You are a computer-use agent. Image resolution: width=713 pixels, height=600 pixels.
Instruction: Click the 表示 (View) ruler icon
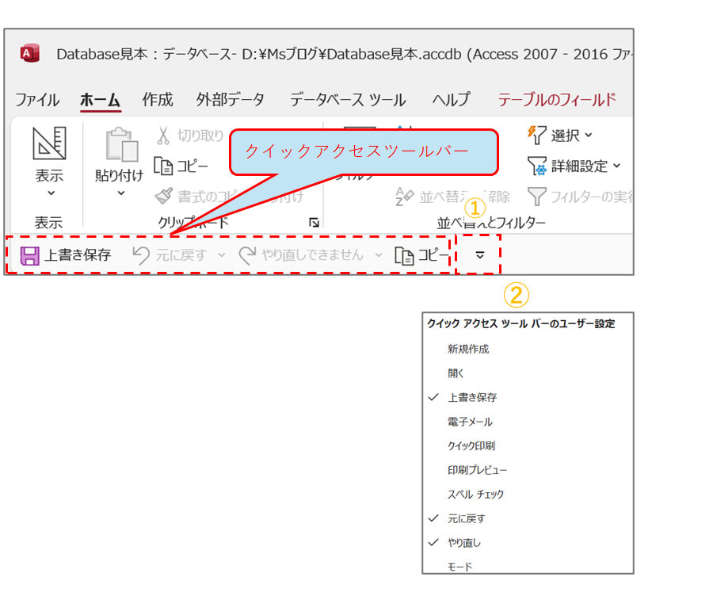[x=49, y=143]
